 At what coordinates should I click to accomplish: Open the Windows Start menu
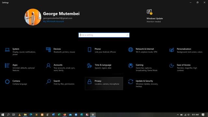(3, 115)
